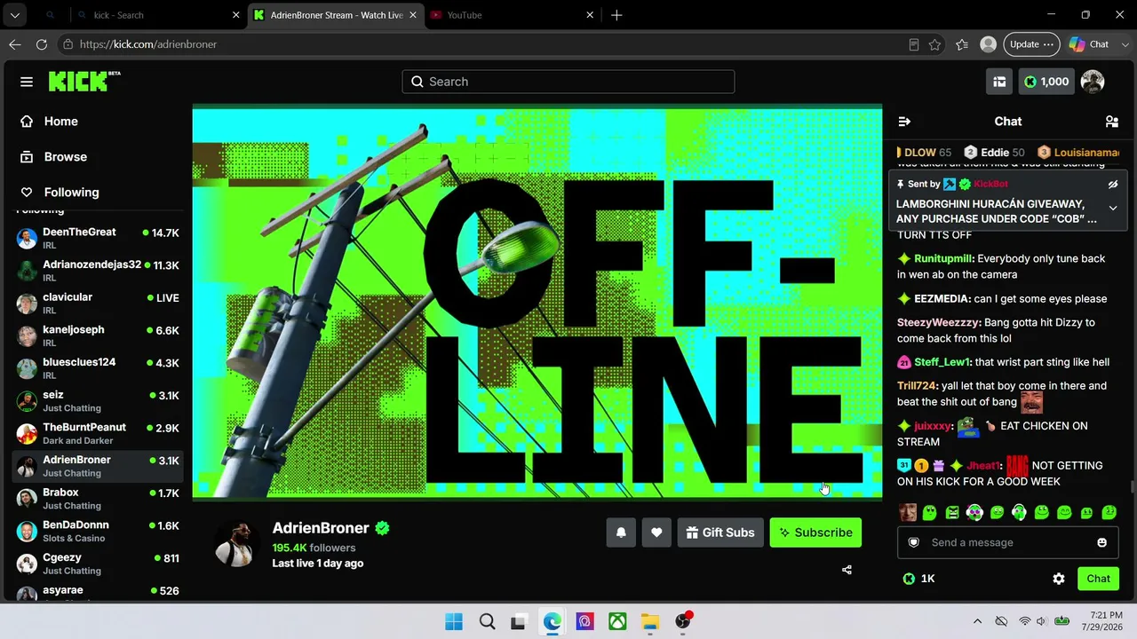Click Runitupmill username in chat
Viewport: 1137px width, 639px height.
point(944,258)
